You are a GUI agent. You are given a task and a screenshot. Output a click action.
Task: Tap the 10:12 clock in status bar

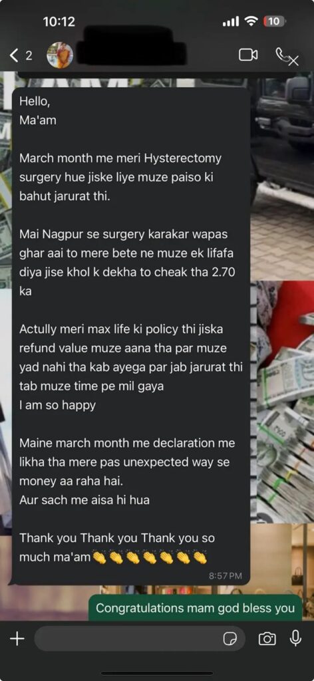point(59,21)
